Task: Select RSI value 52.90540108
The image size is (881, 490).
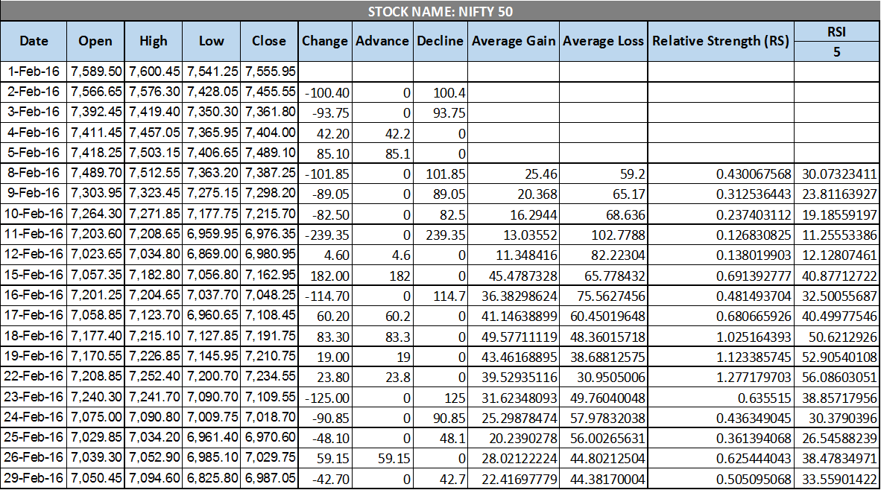Action: pos(837,357)
